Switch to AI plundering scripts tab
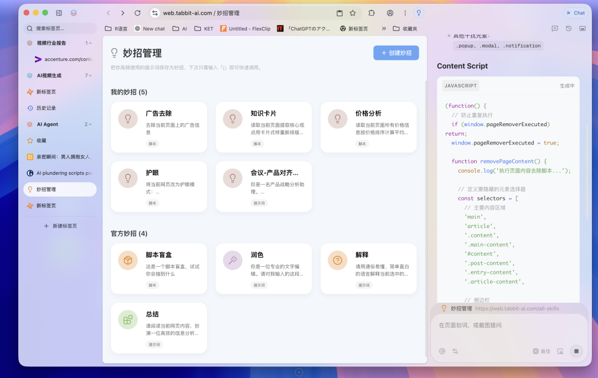This screenshot has height=378, width=598. (x=60, y=173)
